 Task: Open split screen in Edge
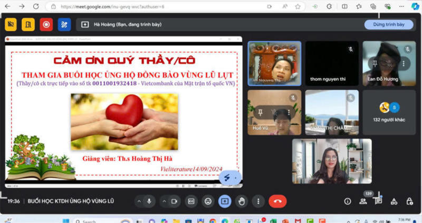[x=344, y=6]
